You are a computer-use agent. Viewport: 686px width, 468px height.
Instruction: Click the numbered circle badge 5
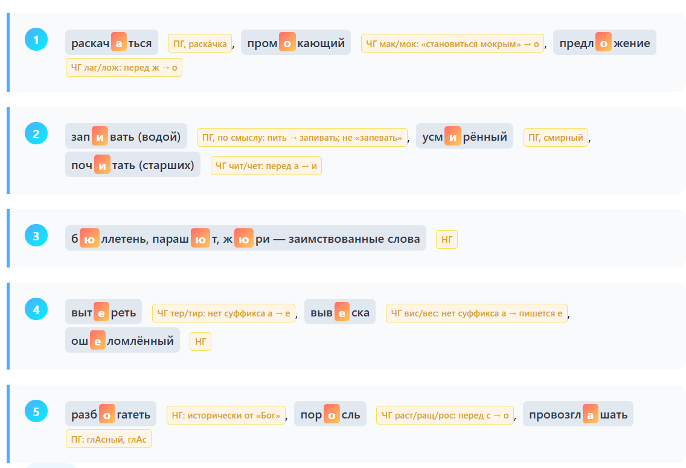coord(36,411)
